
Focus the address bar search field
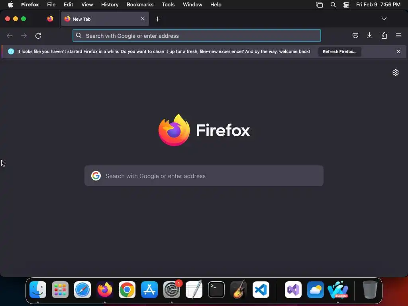coord(197,35)
